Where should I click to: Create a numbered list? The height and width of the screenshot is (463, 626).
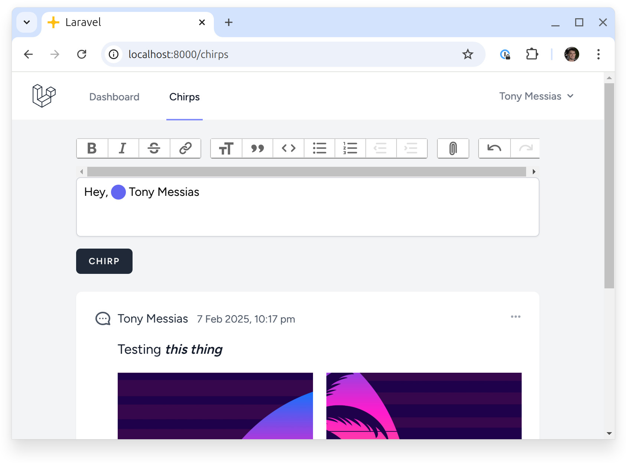pyautogui.click(x=350, y=148)
